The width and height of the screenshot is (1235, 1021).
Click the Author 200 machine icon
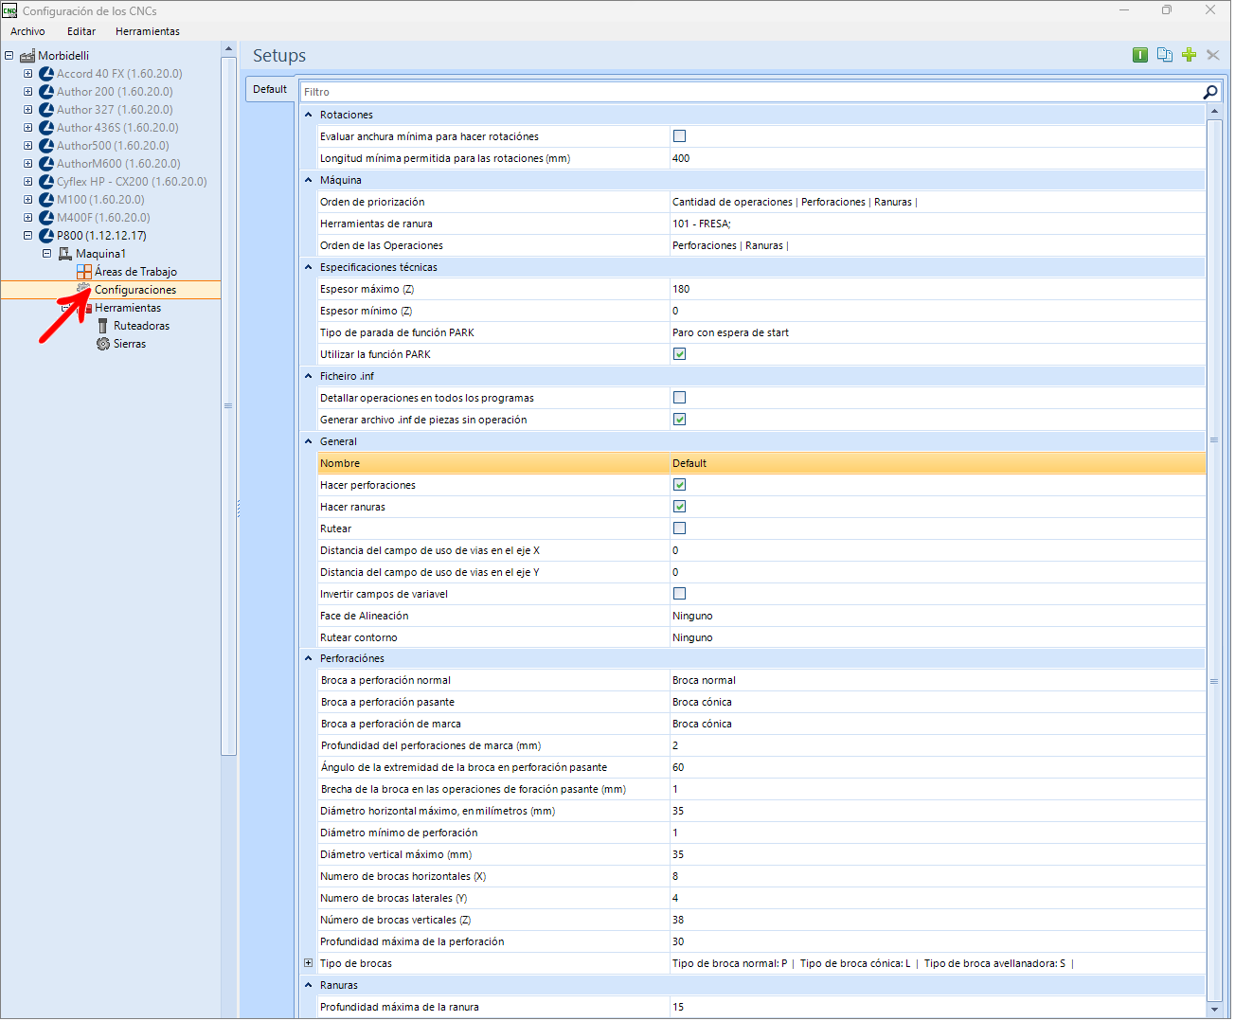(x=46, y=92)
